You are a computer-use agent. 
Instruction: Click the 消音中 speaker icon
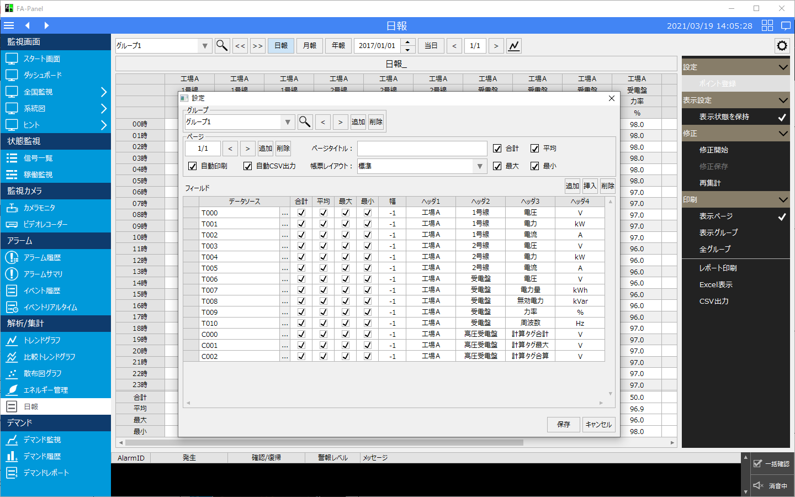(x=758, y=485)
